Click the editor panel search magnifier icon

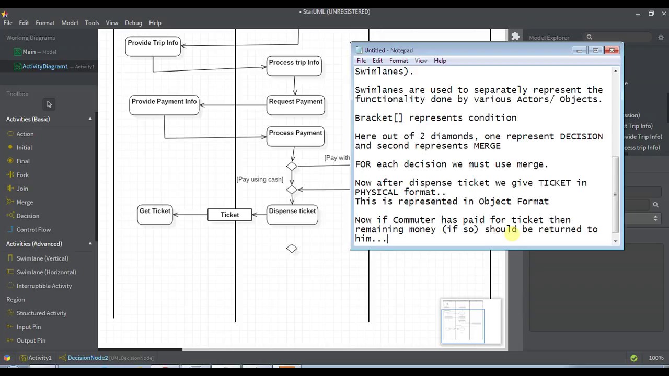coord(655,205)
